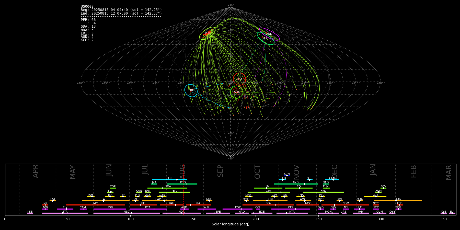
Task: Click the SDA shower bar in timeline
Action: click(167, 188)
